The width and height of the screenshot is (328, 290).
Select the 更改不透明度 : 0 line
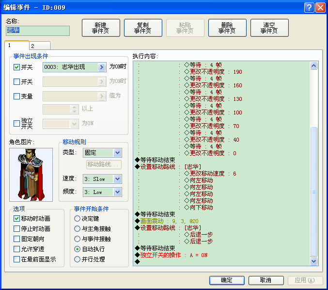(x=210, y=153)
